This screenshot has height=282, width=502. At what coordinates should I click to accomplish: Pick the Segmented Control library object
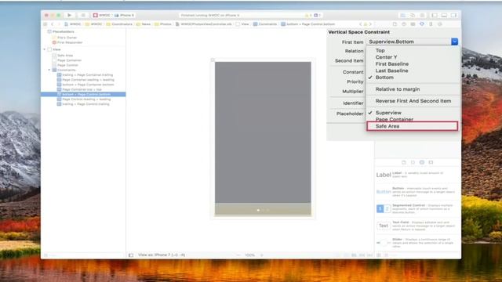click(x=417, y=209)
